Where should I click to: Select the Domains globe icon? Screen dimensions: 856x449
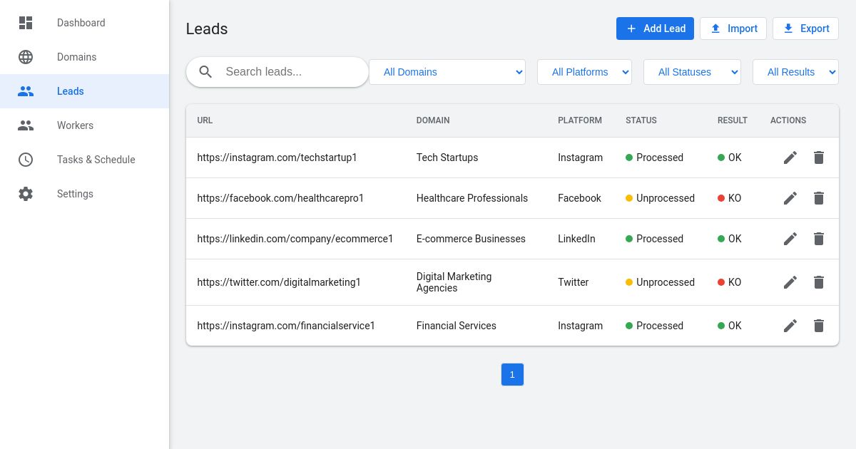point(26,57)
